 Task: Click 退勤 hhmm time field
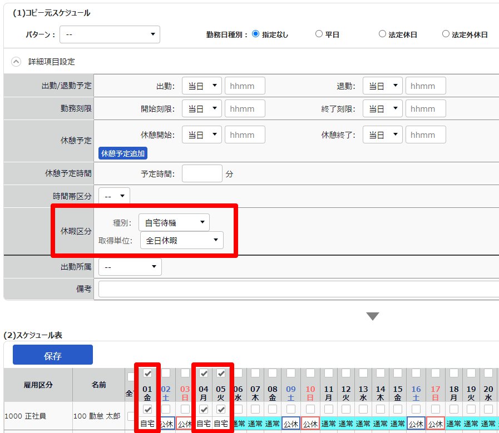coord(426,86)
